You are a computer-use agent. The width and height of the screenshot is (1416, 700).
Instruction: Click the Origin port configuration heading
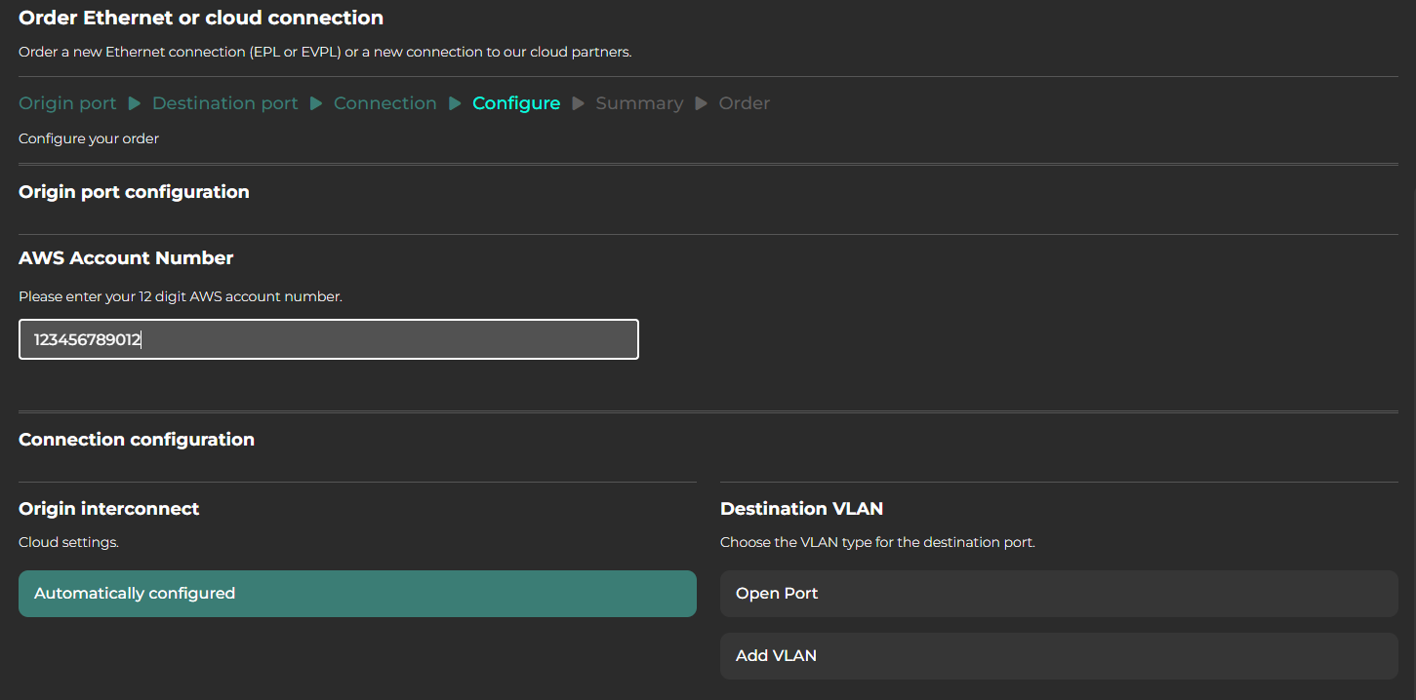coord(134,192)
